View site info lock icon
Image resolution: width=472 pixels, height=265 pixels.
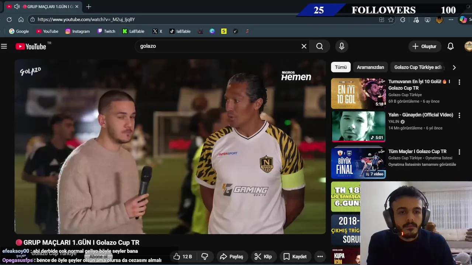32,20
